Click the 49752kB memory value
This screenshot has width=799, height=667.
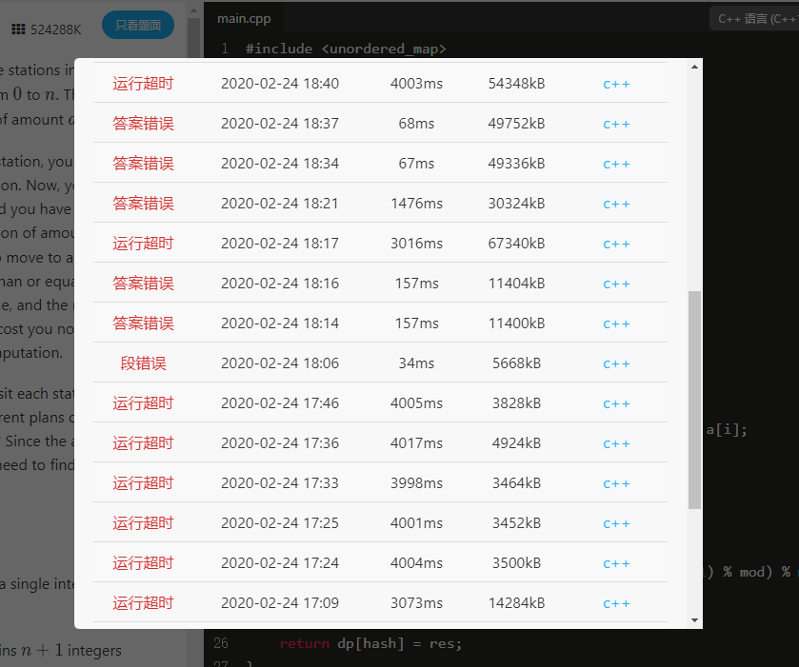(517, 123)
